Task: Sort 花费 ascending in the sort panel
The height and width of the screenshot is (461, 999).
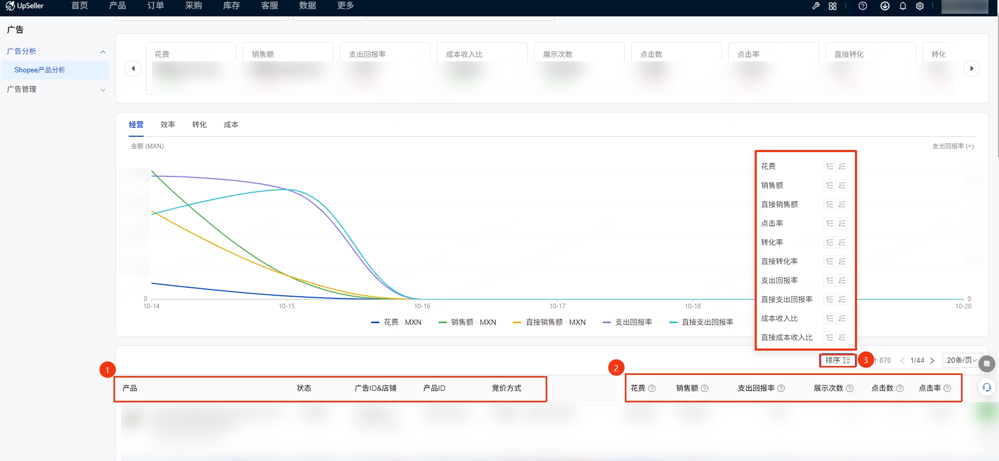Action: point(830,166)
